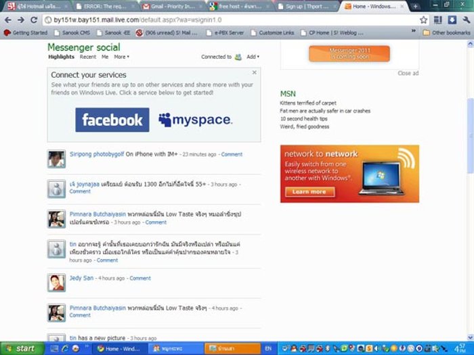Open the Getting Started bookmark

26,32
